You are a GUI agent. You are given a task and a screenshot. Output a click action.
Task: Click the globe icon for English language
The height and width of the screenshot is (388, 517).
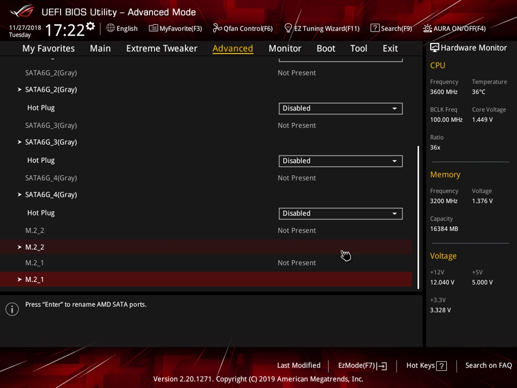[111, 28]
